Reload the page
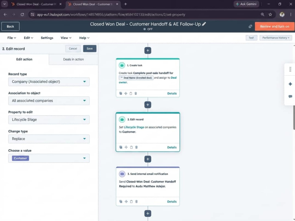295x221 pixels. (22, 14)
